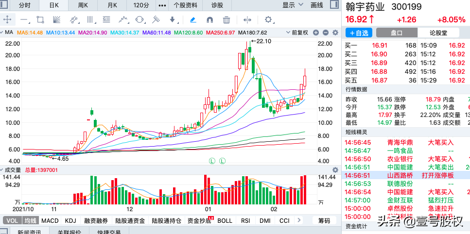Switch indicator to RSI

[x=245, y=221]
